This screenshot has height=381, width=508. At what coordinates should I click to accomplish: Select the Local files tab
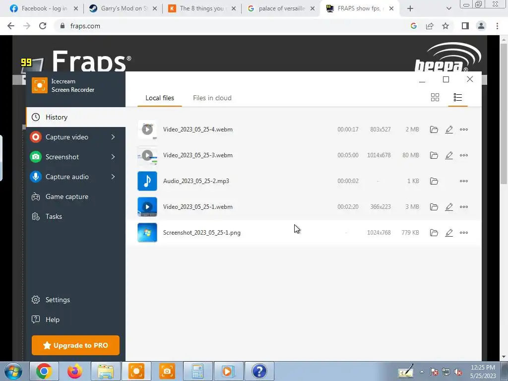point(160,98)
